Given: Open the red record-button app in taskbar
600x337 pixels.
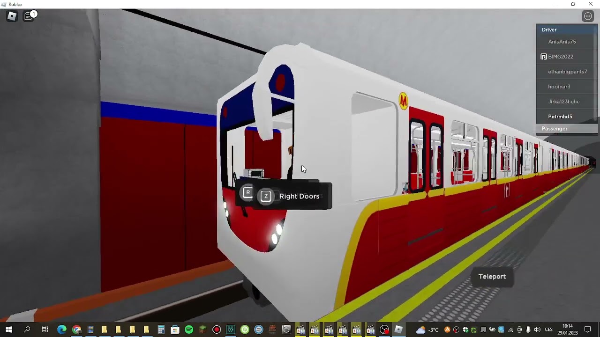Looking at the screenshot, I should point(217,330).
